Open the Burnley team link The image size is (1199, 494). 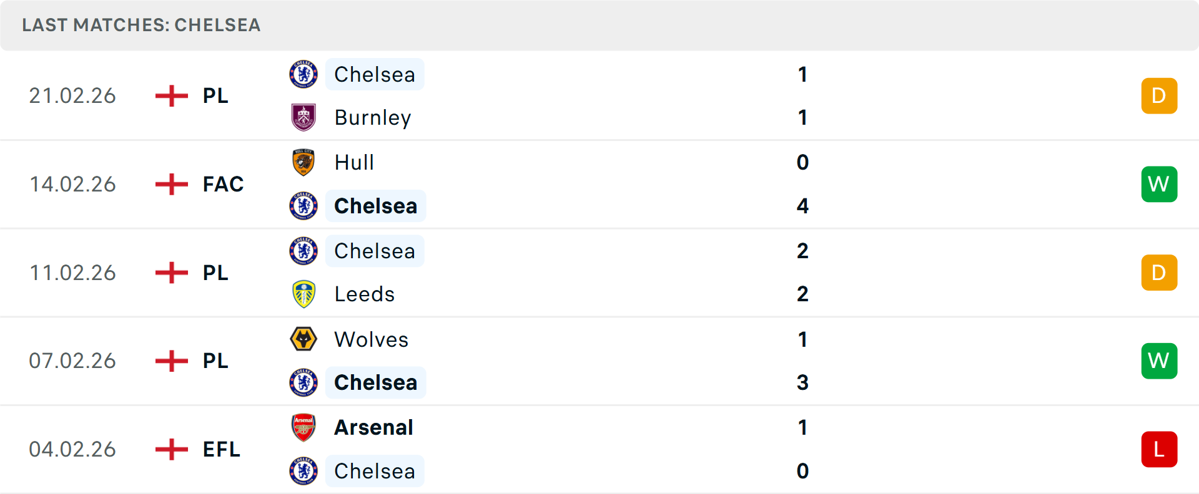(x=373, y=117)
